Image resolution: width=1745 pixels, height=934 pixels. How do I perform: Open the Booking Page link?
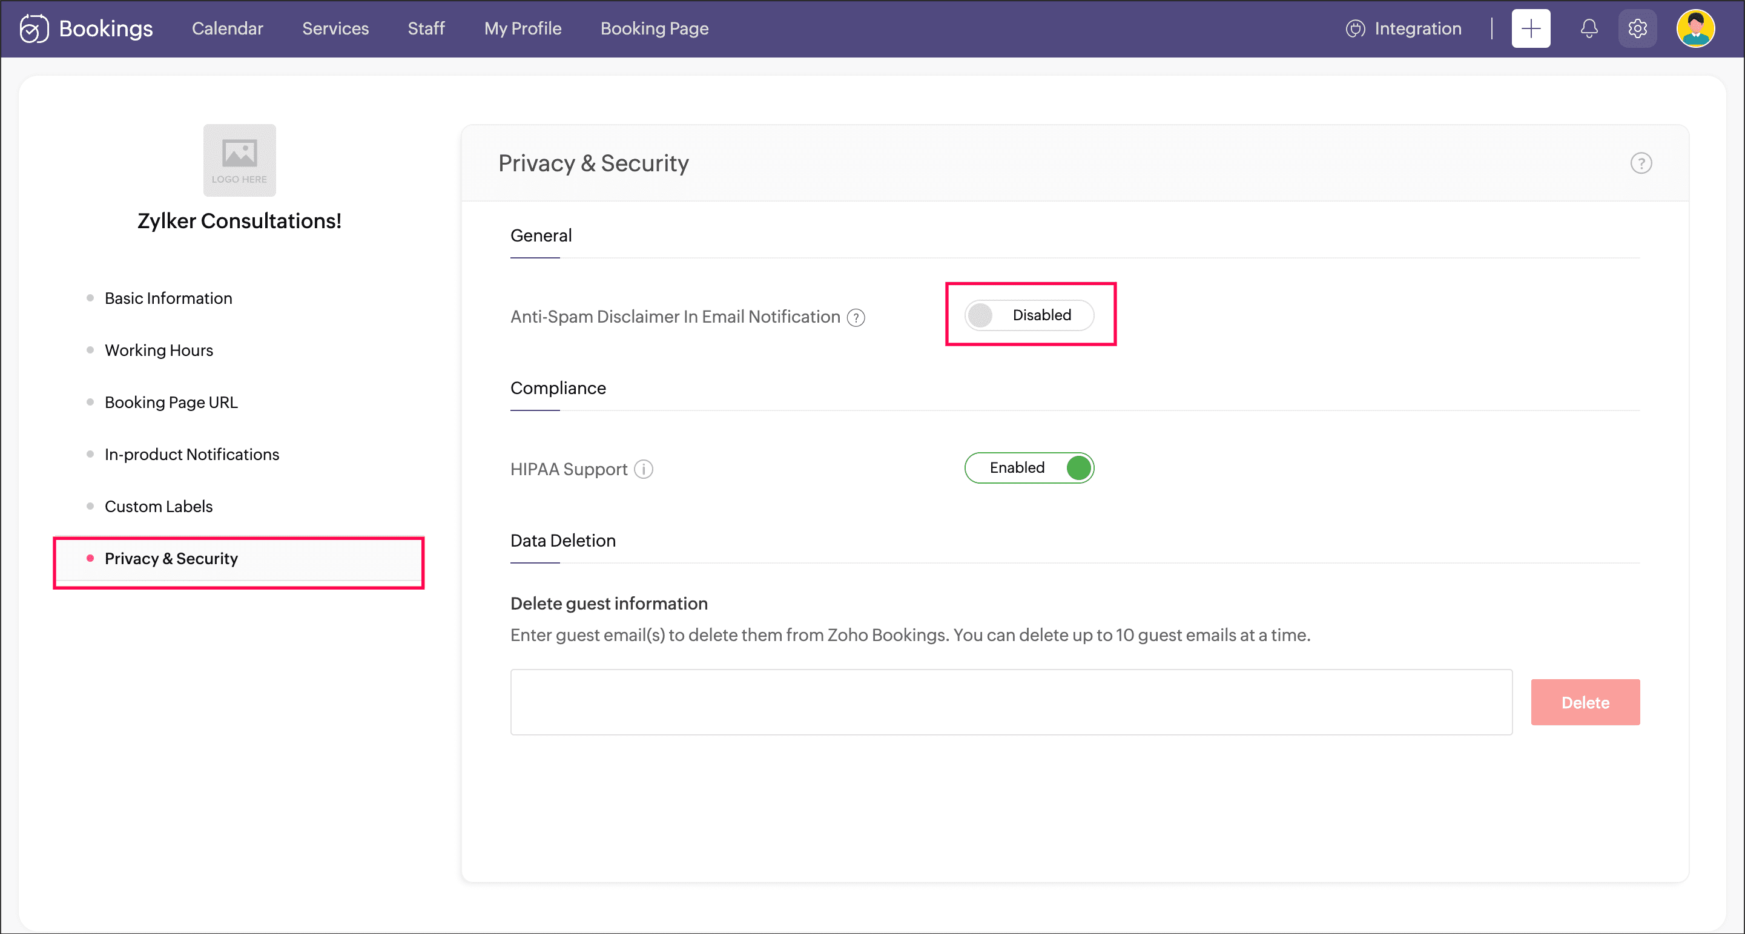click(655, 28)
